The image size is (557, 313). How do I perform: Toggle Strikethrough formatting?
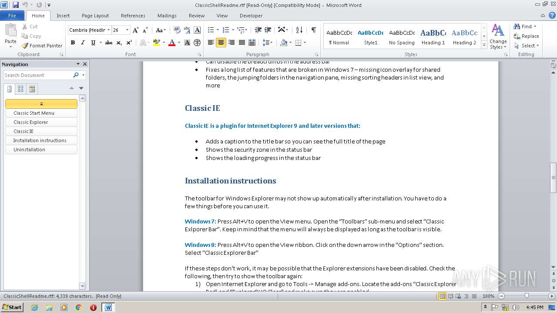tap(109, 43)
